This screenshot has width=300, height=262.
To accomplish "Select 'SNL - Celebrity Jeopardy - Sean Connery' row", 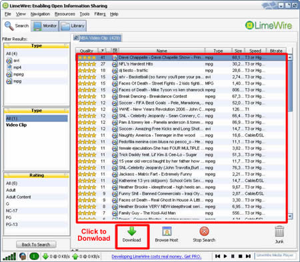I will [182, 116].
